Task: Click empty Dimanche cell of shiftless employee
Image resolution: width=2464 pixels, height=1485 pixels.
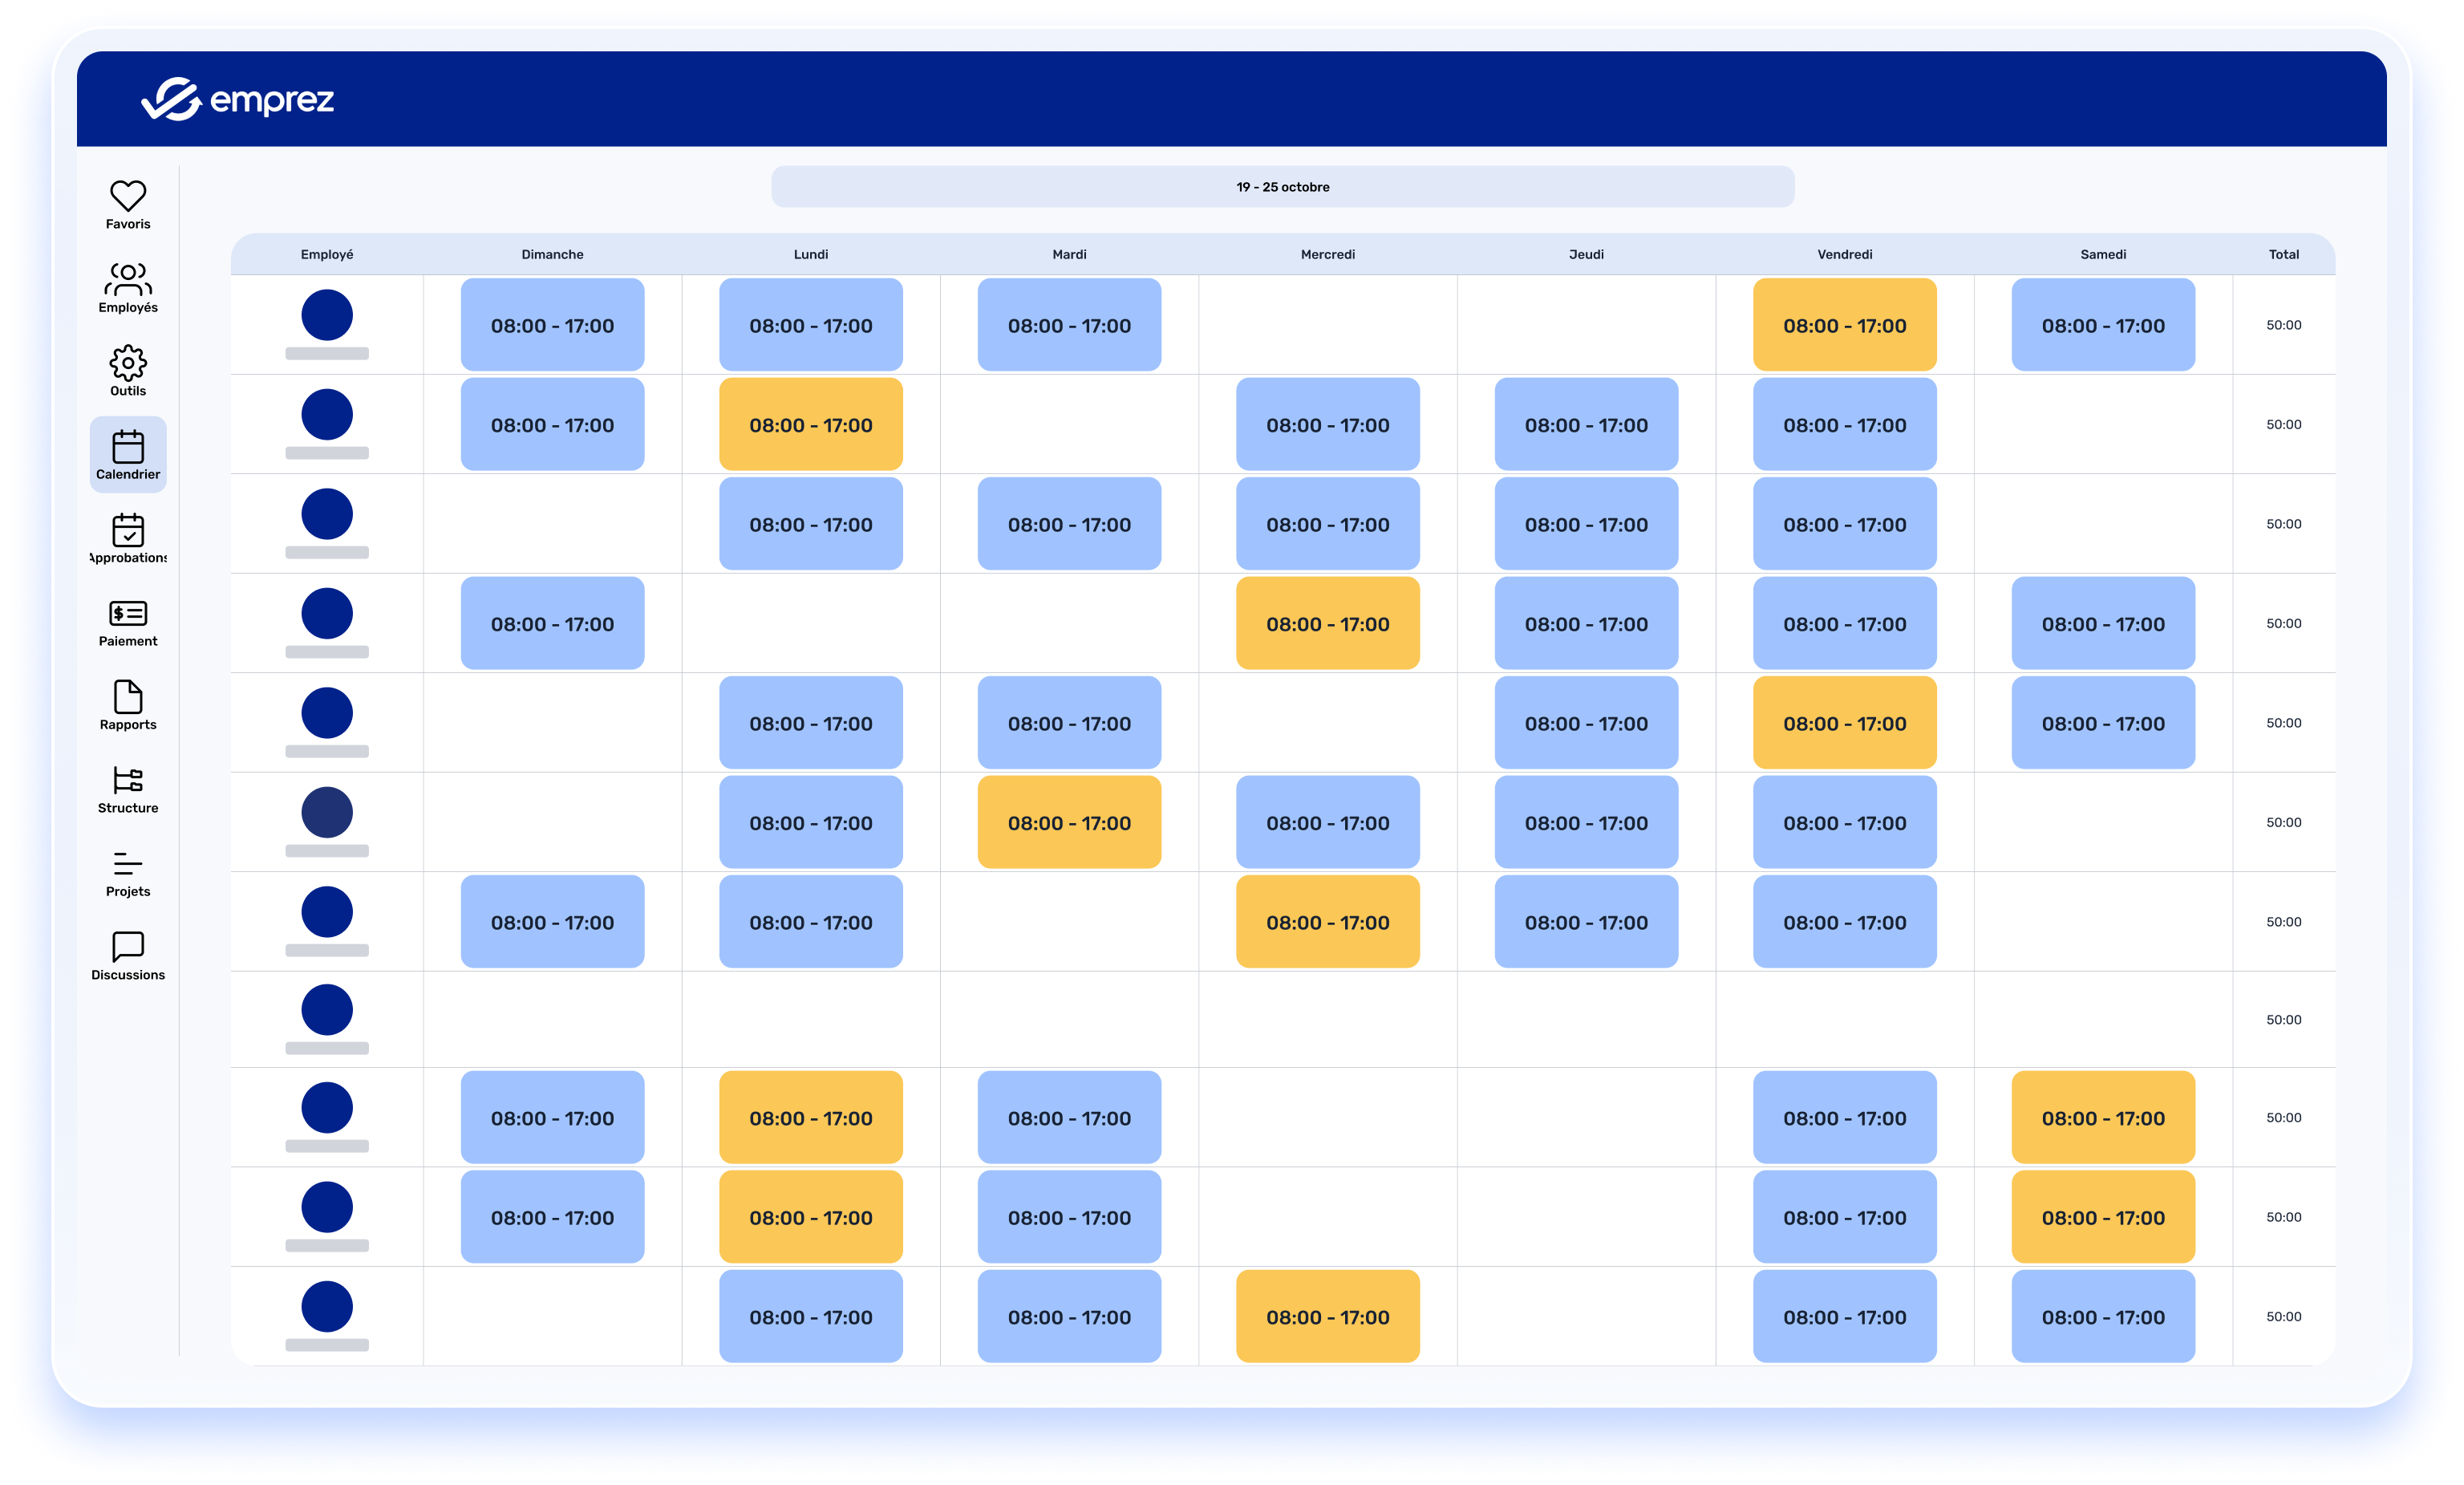Action: point(552,1019)
